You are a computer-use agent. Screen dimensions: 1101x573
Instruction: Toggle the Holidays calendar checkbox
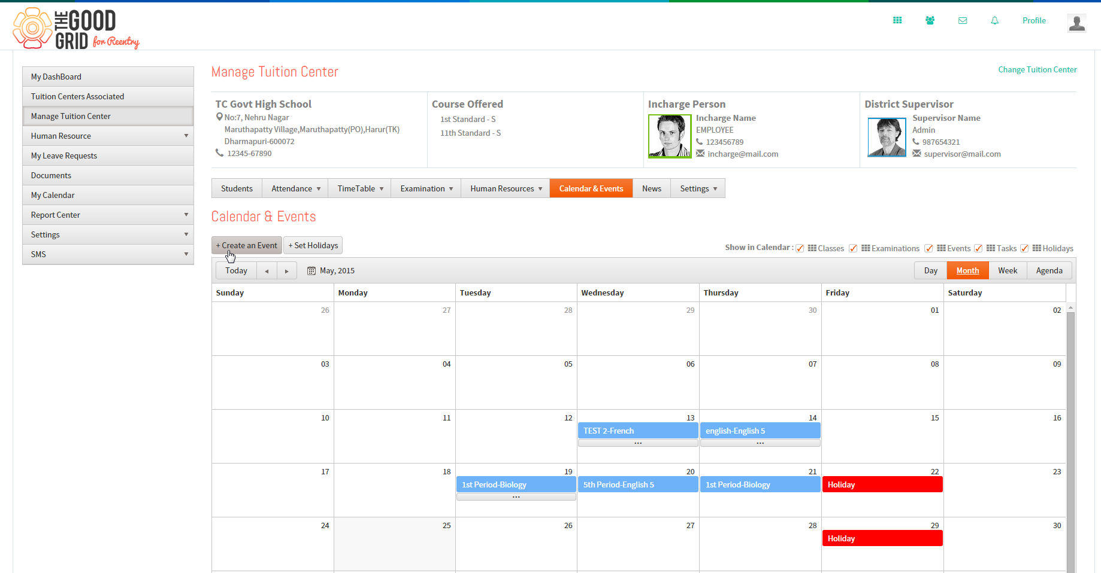[1024, 248]
